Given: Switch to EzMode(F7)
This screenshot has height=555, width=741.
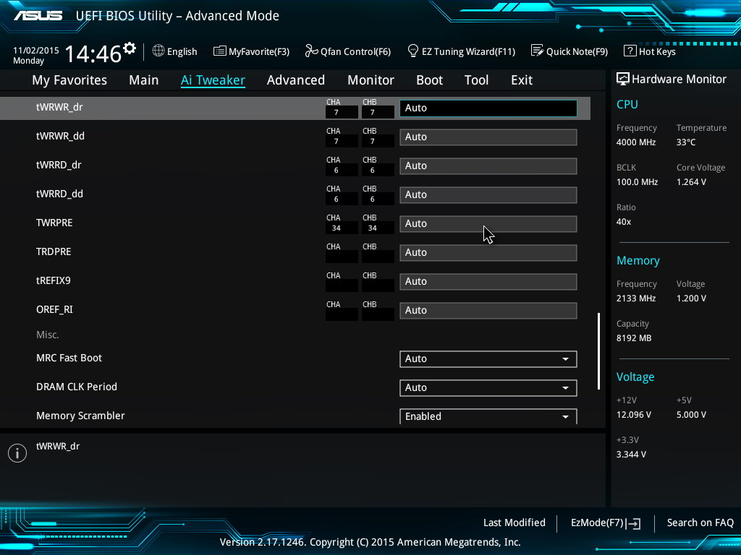Looking at the screenshot, I should [605, 522].
